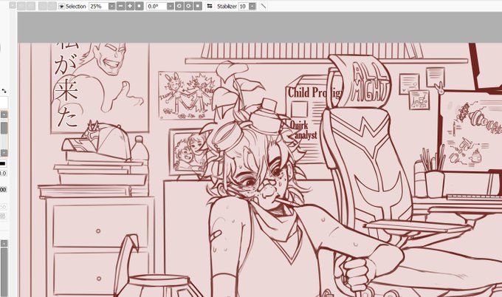The height and width of the screenshot is (297, 502).
Task: Click the upper scroll-up arrow in left panel
Action: (x=4, y=115)
